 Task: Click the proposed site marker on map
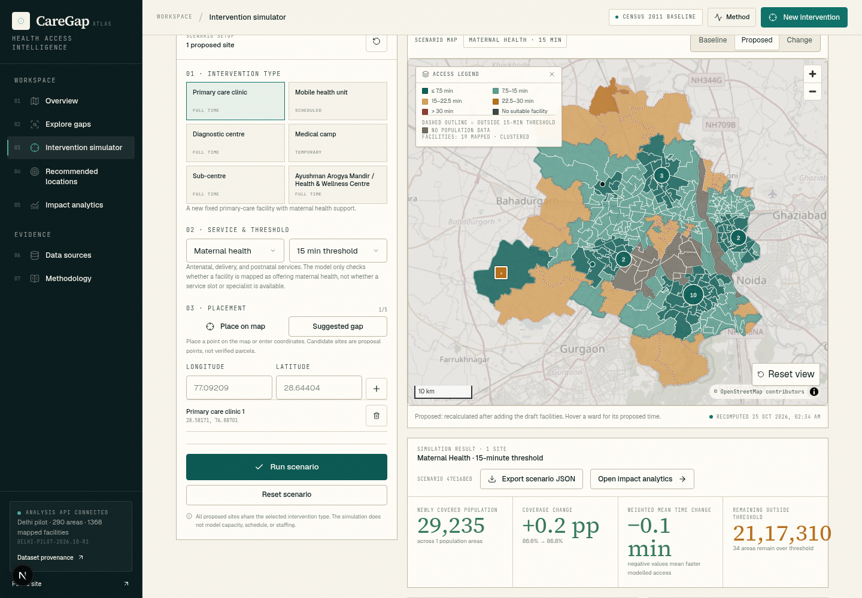click(501, 273)
